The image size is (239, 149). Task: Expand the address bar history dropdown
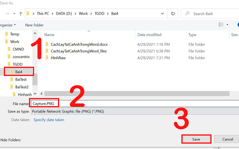162,14
